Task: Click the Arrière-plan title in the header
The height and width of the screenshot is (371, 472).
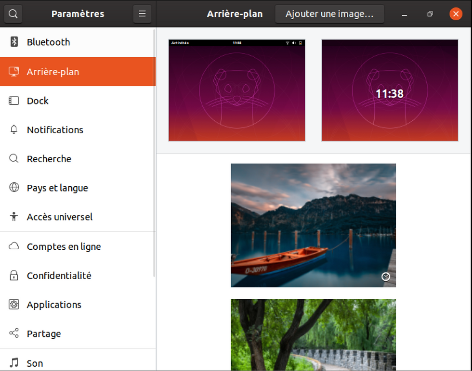Action: click(235, 14)
